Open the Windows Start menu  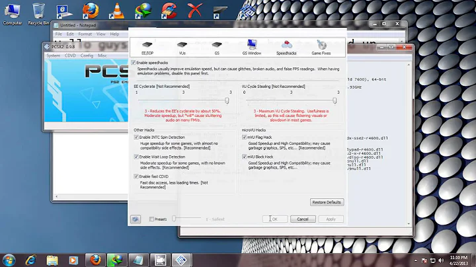tap(9, 260)
